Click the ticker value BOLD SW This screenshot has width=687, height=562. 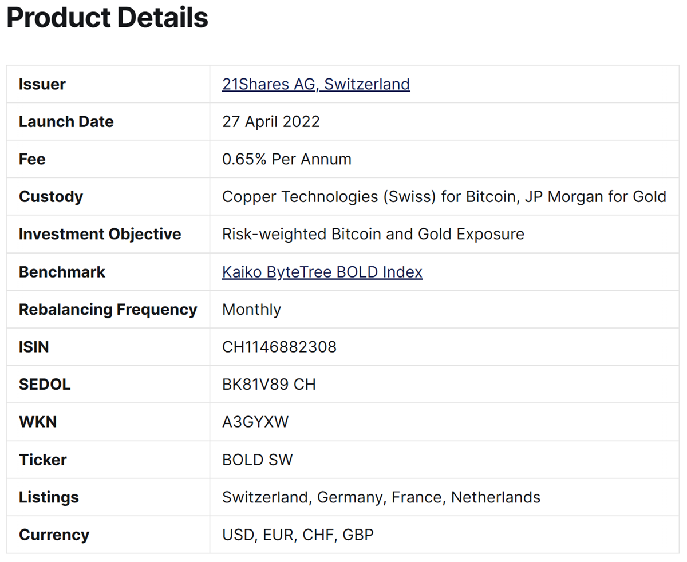[x=257, y=460]
